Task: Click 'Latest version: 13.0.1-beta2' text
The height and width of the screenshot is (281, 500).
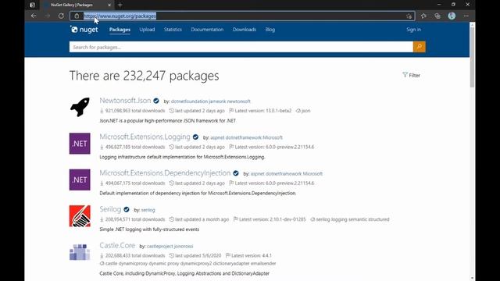Action: point(263,111)
